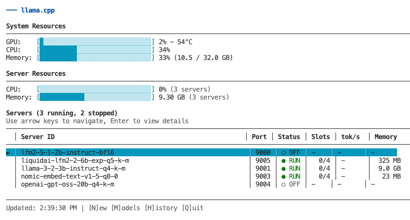Click the Server ID column header
Viewport: 410px width, 220px height.
click(x=38, y=137)
